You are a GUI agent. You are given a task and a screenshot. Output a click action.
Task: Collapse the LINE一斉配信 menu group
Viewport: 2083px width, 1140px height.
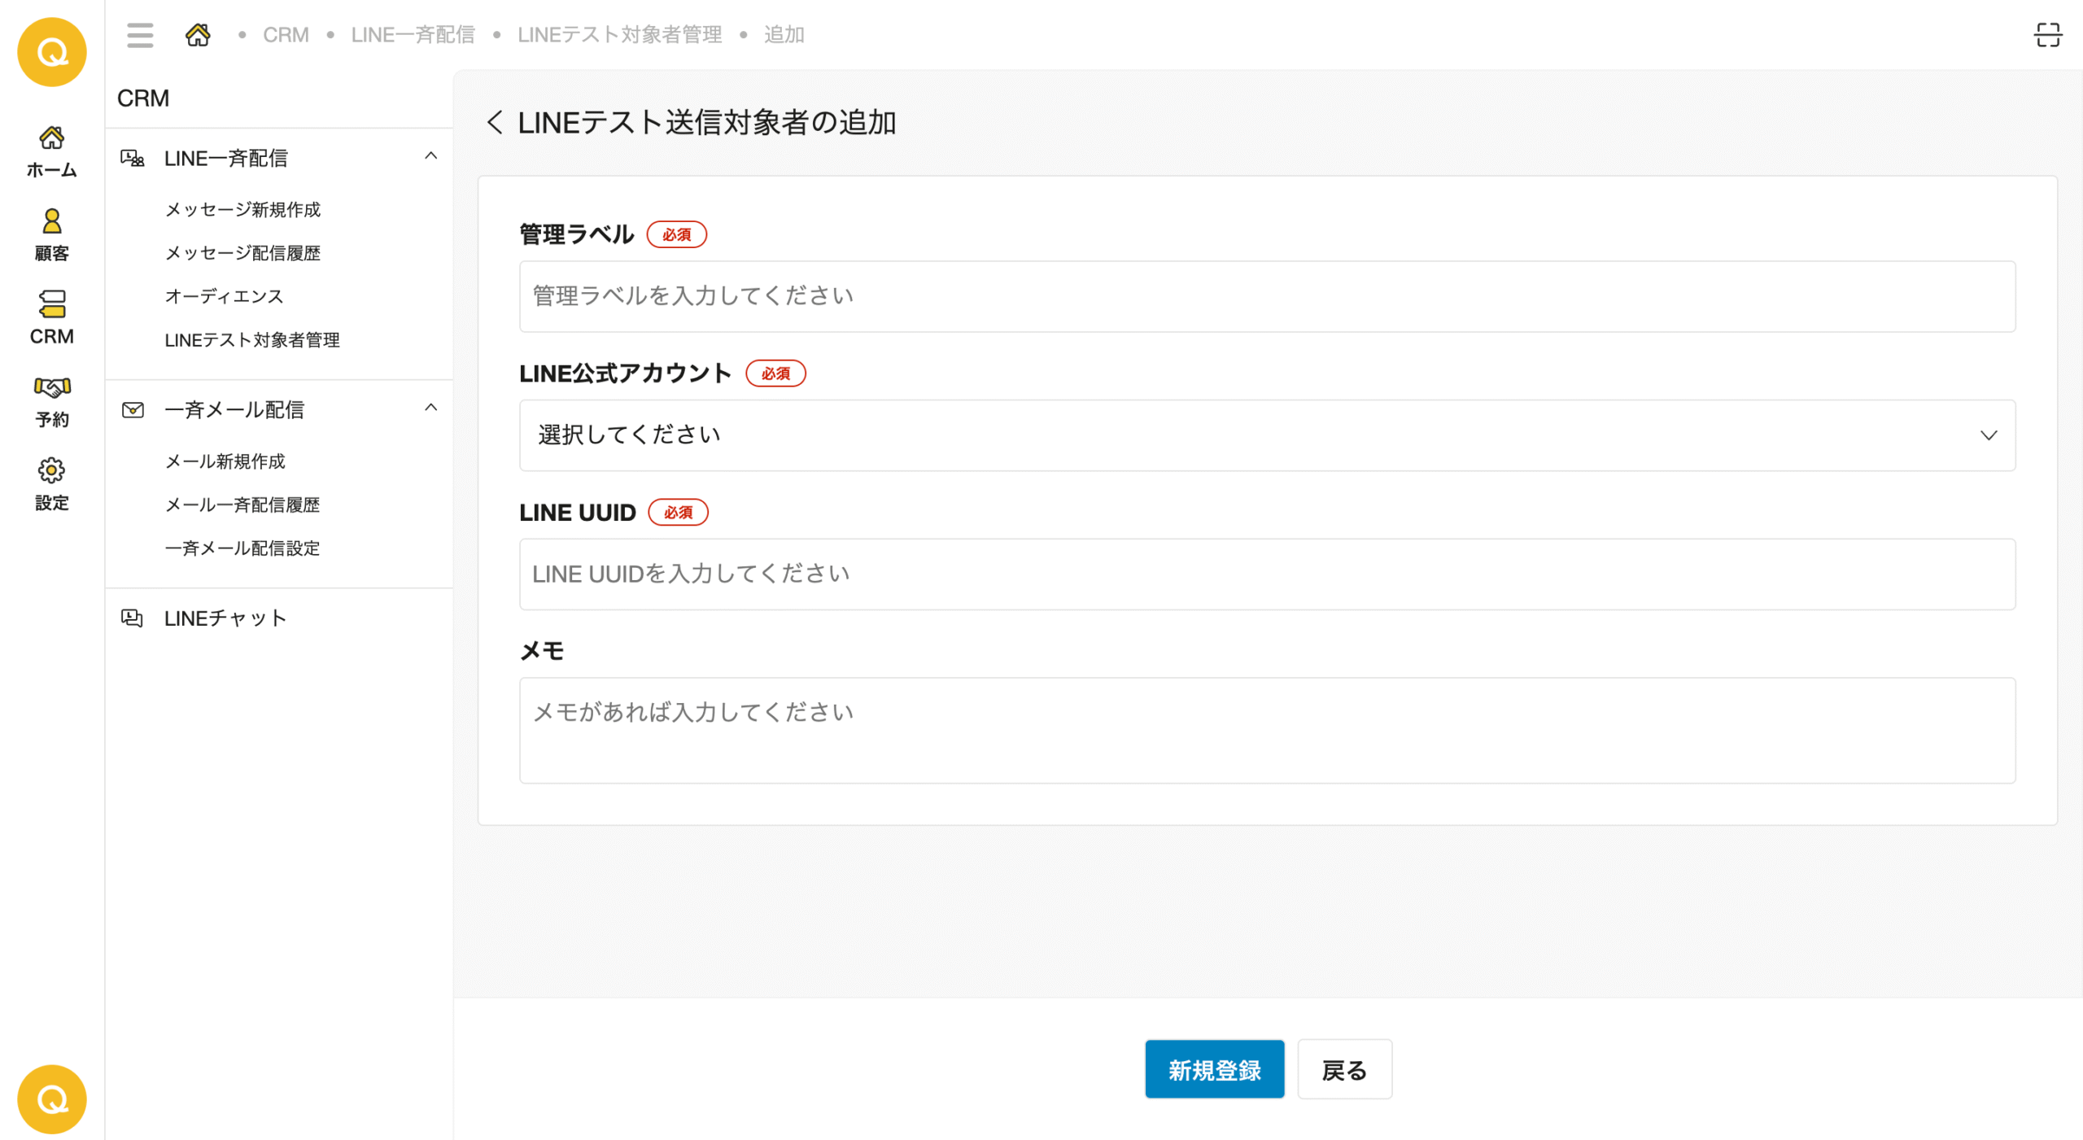coord(431,156)
